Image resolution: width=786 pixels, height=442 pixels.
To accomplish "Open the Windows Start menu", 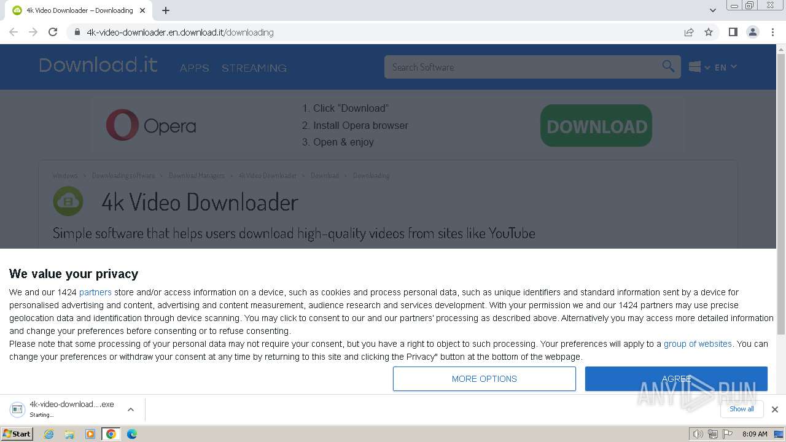I will [x=17, y=434].
